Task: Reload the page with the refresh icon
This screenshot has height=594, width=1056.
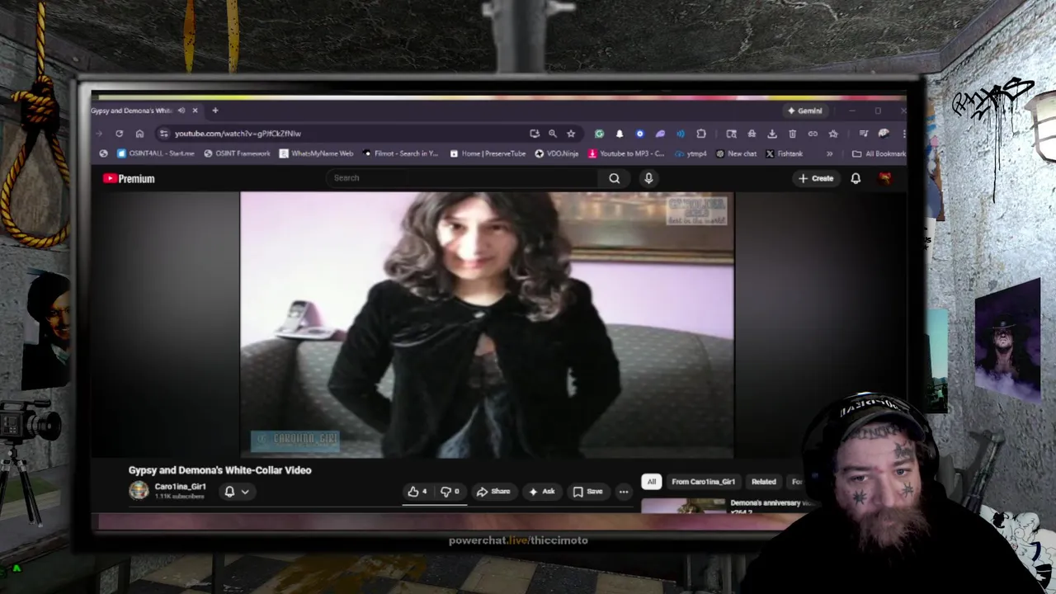Action: (119, 134)
